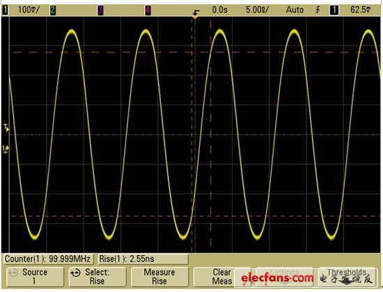This screenshot has width=383, height=292.
Task: Click trigger source 1 box near 62.5 reading
Action: [334, 10]
